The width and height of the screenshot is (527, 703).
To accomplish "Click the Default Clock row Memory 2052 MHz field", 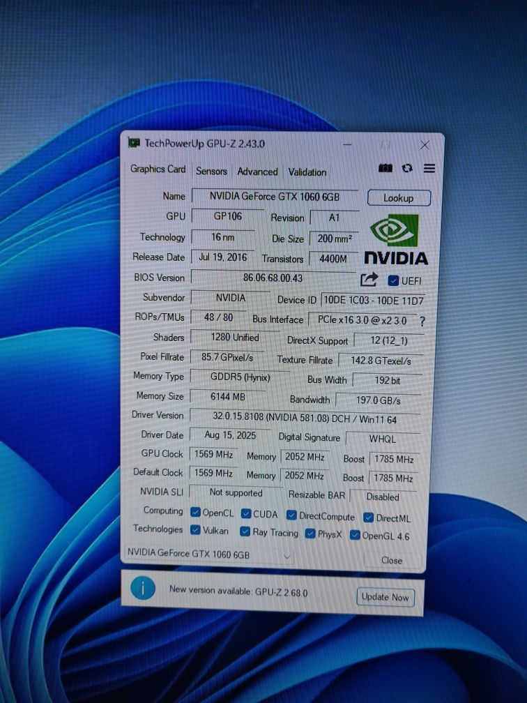I will click(304, 475).
